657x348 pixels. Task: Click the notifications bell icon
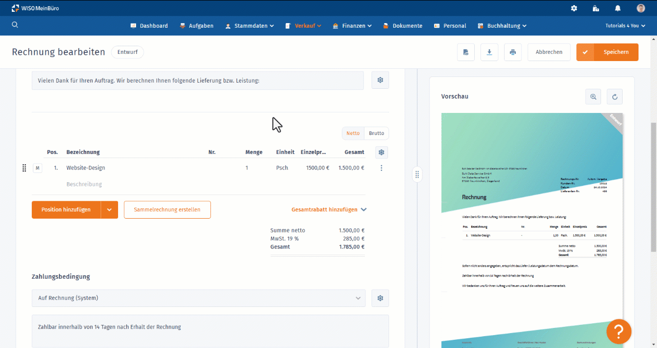(618, 8)
